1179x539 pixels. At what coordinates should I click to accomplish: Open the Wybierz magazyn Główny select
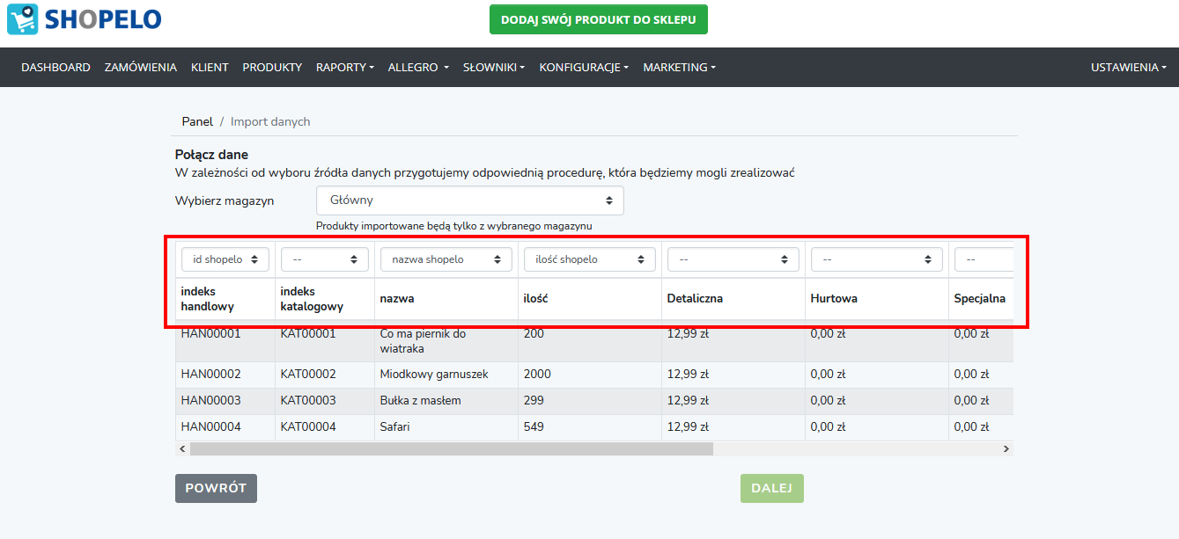point(470,200)
